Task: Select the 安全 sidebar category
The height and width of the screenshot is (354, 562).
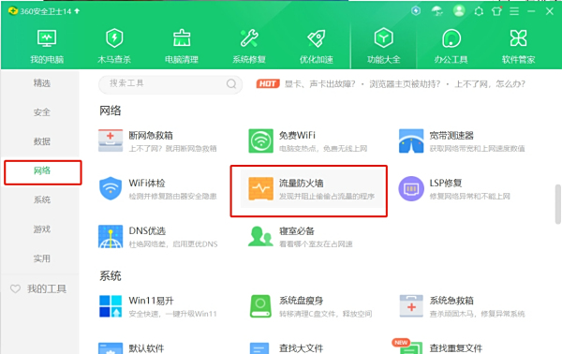Action: pos(42,112)
